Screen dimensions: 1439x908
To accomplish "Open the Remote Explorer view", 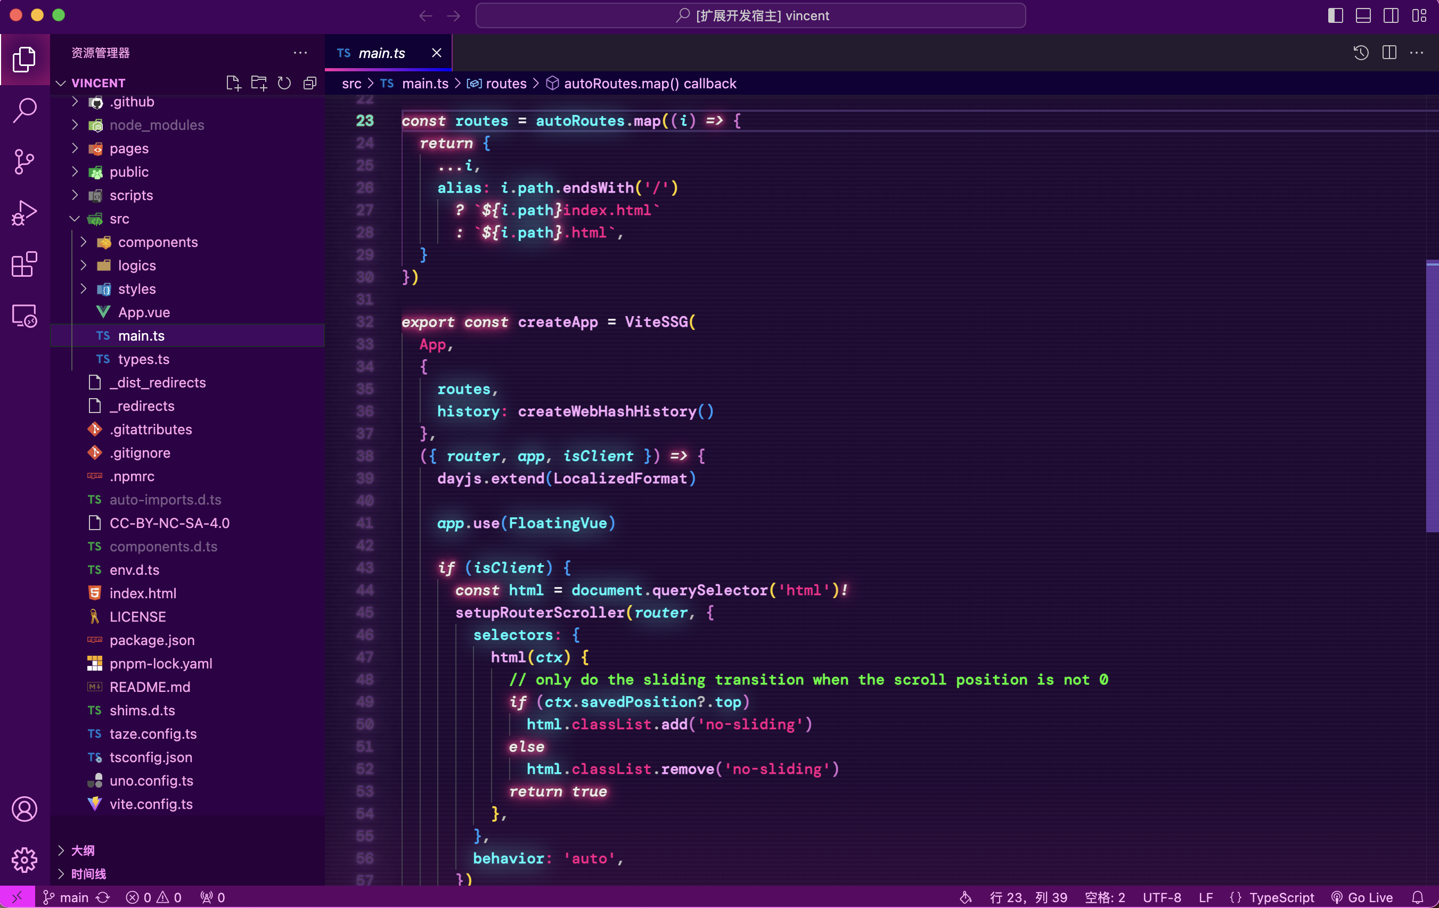I will (x=24, y=316).
